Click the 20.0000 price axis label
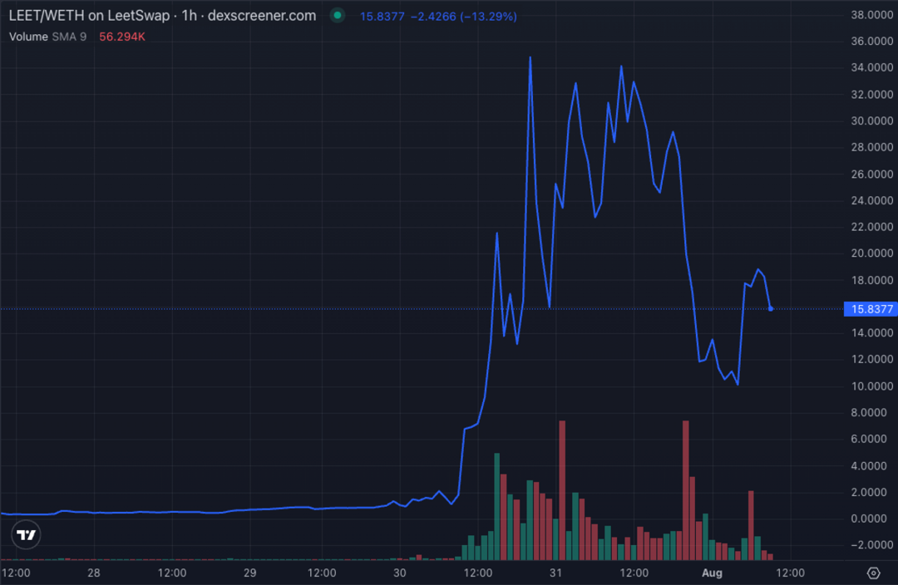The height and width of the screenshot is (585, 898). coord(871,253)
